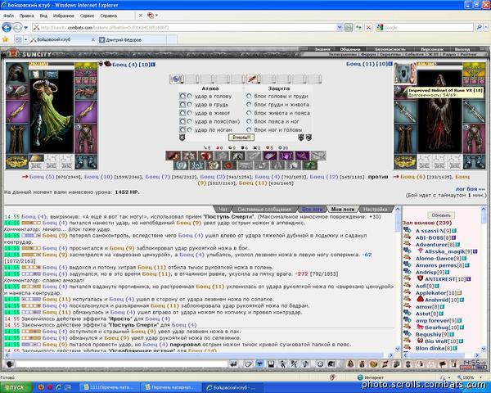Click the chat log horizontal scrollbar
The height and width of the screenshot is (393, 491).
coord(199,355)
